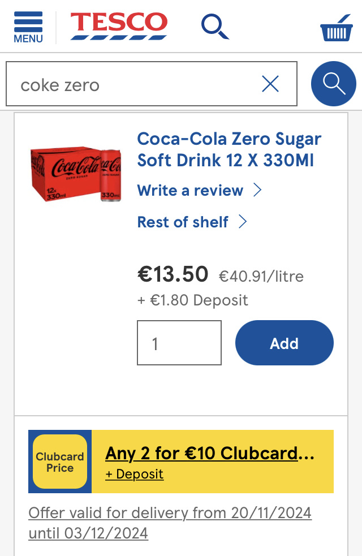Clear the search field with X
This screenshot has height=556, width=362.
pos(270,84)
